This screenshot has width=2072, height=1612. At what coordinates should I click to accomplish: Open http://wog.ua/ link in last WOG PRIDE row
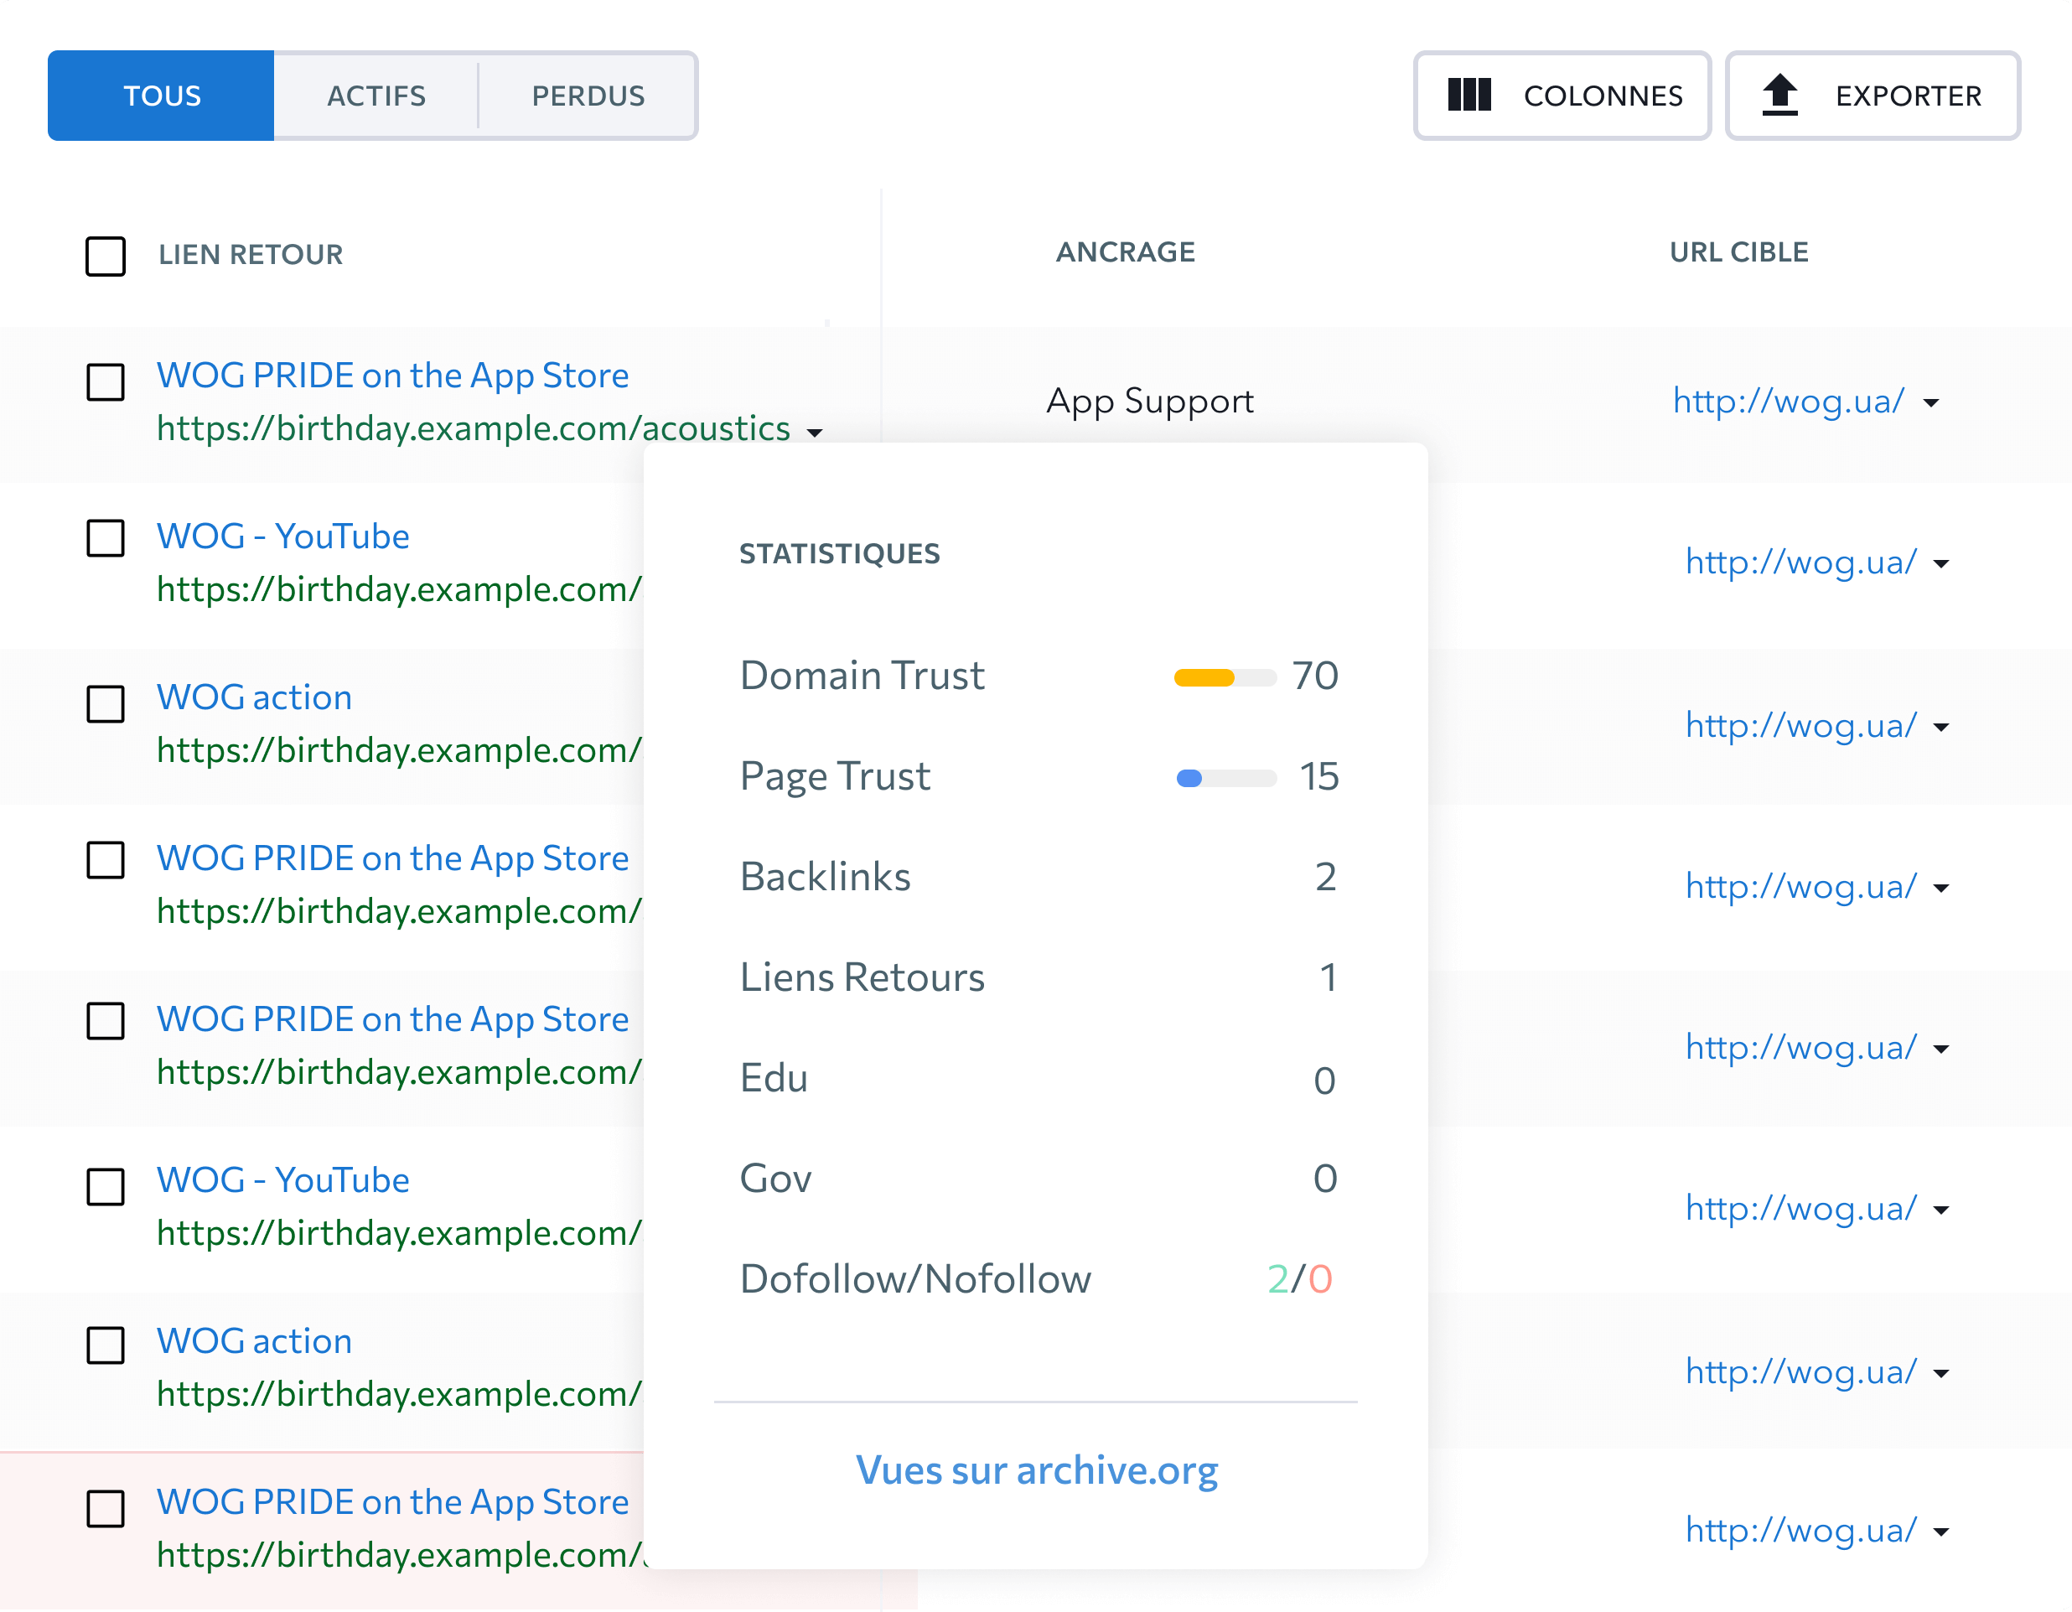(x=1800, y=1530)
